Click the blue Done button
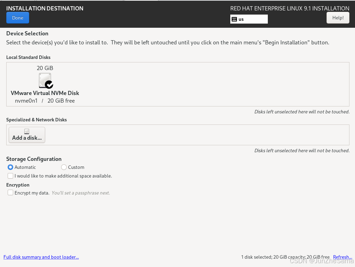The image size is (355, 267). click(18, 18)
